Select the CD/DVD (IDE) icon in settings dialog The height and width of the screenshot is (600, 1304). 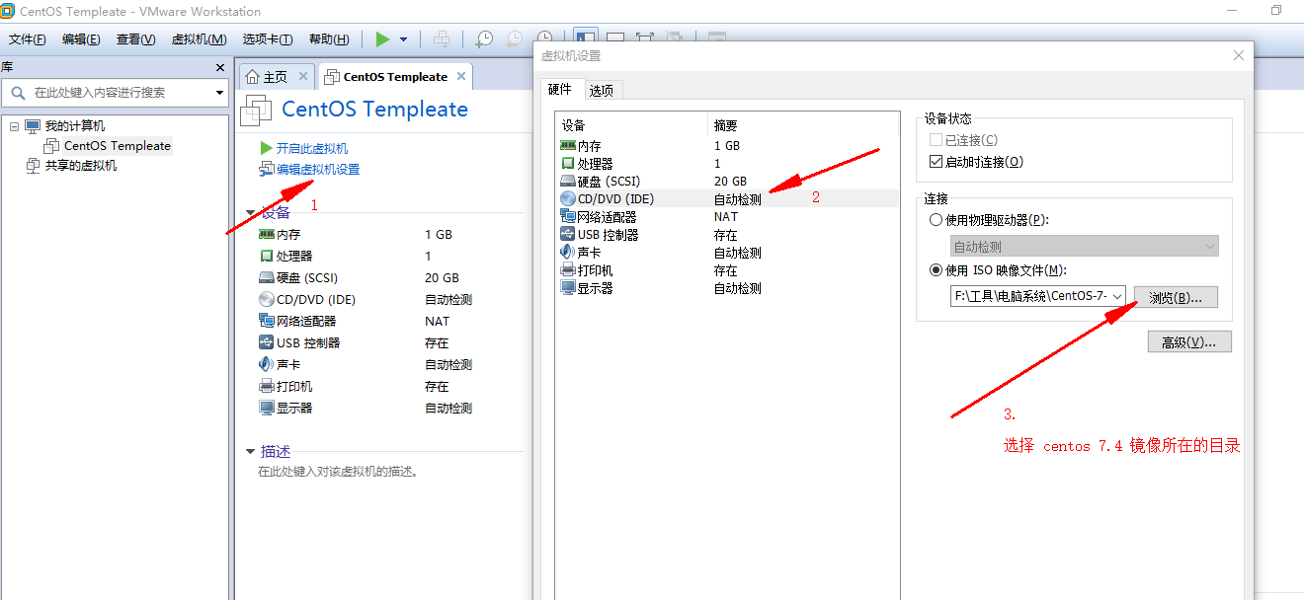[567, 198]
